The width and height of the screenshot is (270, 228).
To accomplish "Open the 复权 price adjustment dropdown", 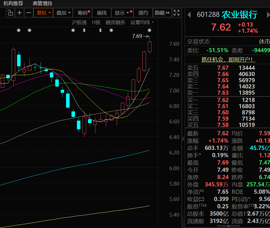I will (43, 13).
